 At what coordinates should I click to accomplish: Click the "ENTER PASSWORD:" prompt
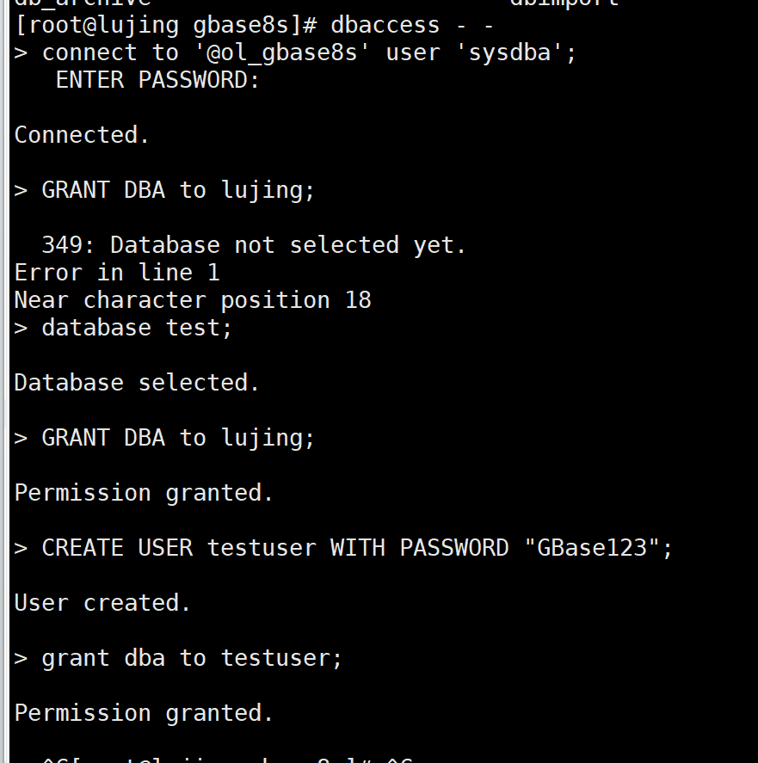click(157, 80)
